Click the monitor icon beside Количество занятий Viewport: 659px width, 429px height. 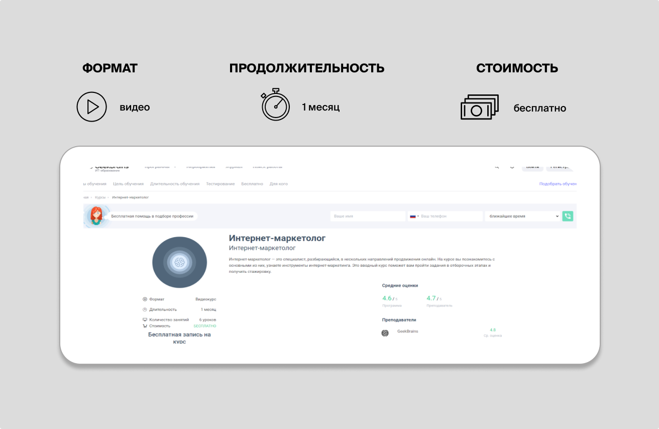[x=145, y=319]
